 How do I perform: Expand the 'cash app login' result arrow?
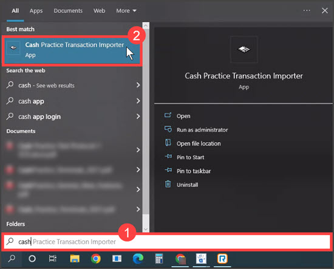(x=138, y=117)
